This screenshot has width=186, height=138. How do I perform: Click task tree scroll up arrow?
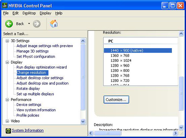[x=83, y=41]
